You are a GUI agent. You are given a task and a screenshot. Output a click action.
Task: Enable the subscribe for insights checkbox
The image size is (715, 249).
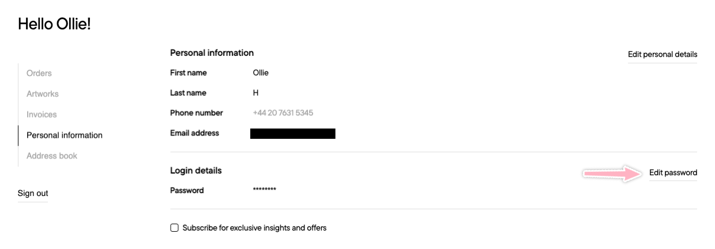click(x=175, y=228)
